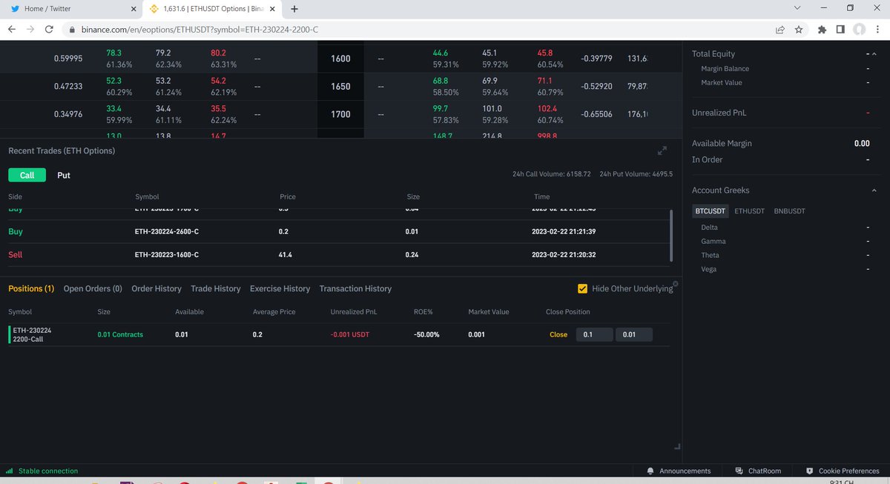Select the Put toggle in Recent Trades
The height and width of the screenshot is (484, 890).
[64, 176]
